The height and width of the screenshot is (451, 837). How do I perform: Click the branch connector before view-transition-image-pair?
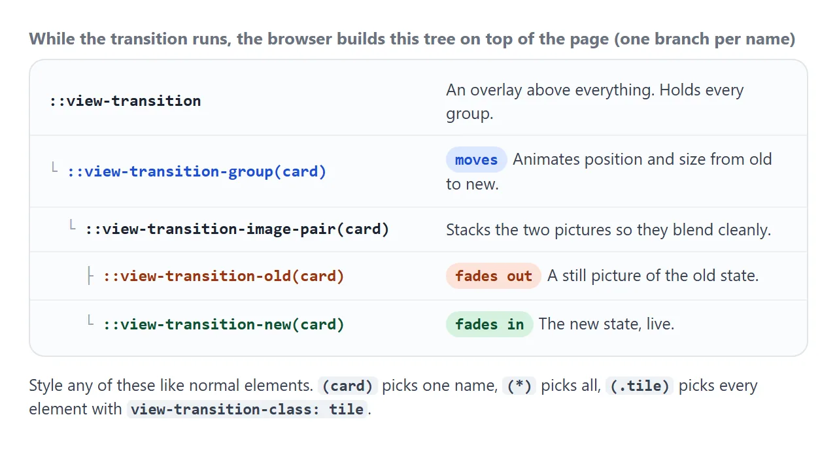pos(74,226)
